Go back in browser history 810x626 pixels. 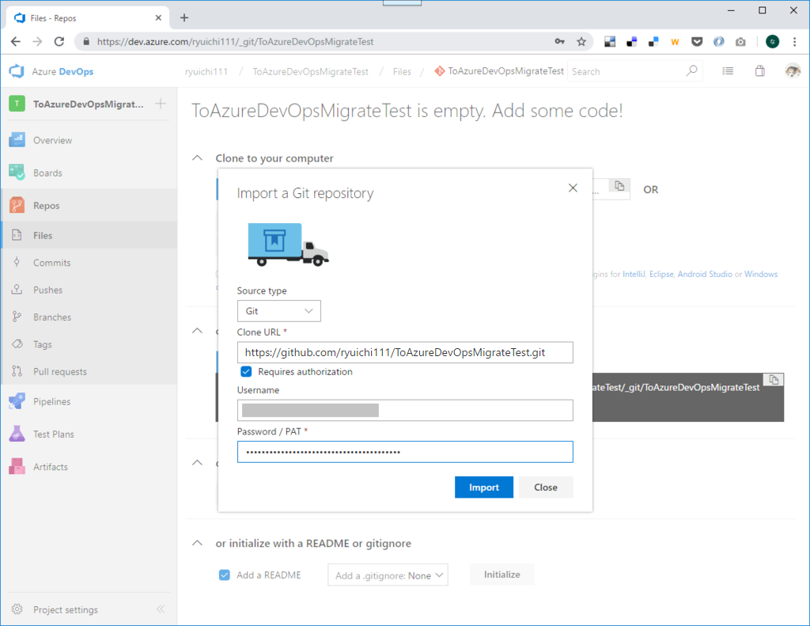(x=16, y=41)
